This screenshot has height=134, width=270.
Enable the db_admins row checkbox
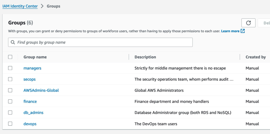pos(10,113)
